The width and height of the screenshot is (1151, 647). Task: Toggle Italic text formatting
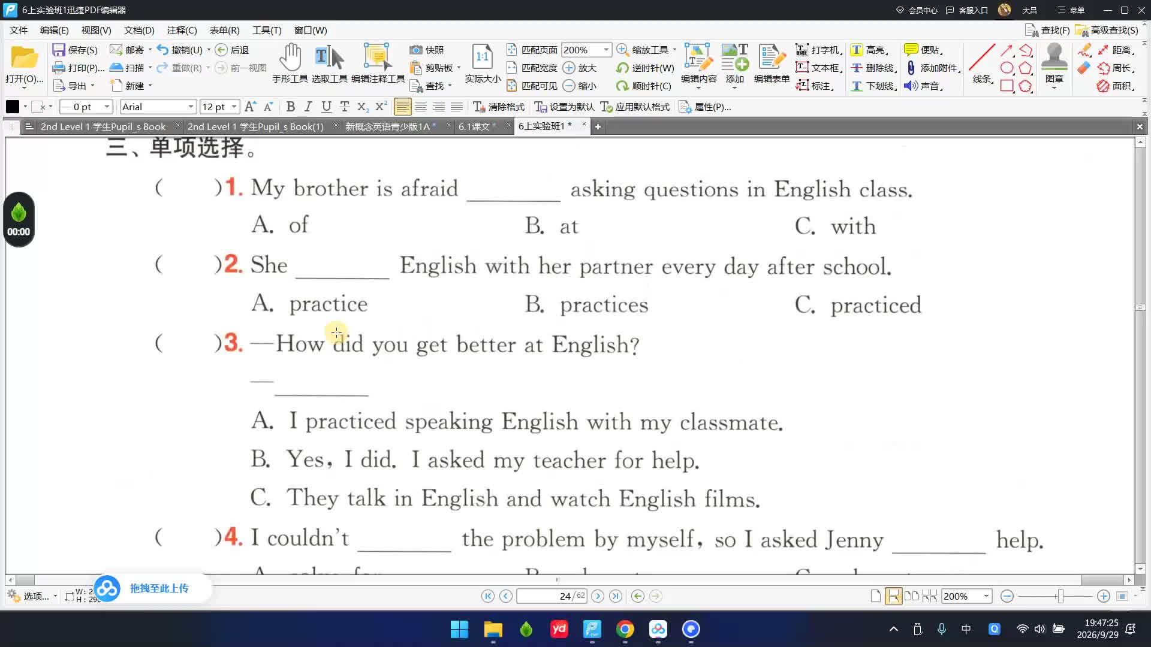(308, 107)
